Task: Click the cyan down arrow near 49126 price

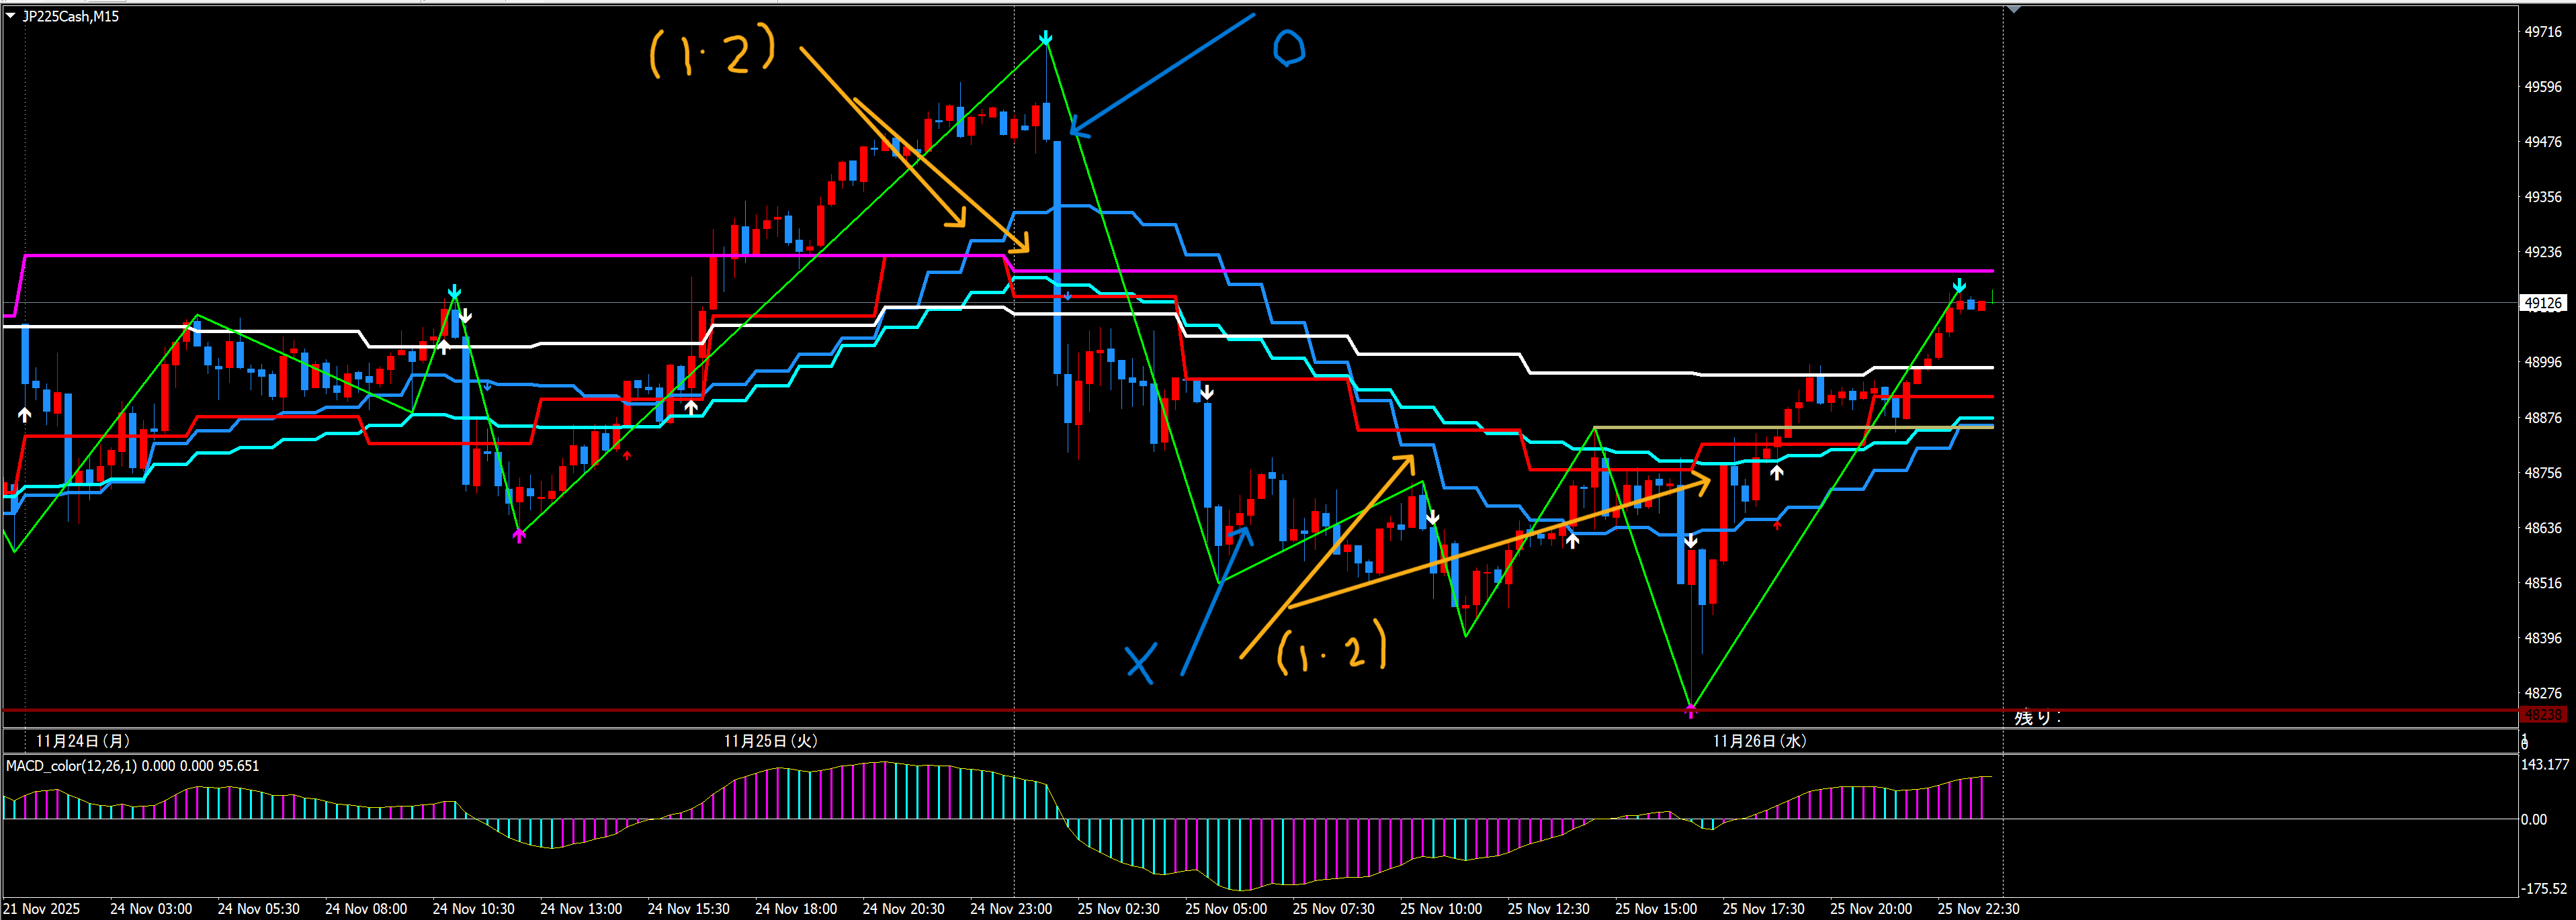Action: [1959, 286]
